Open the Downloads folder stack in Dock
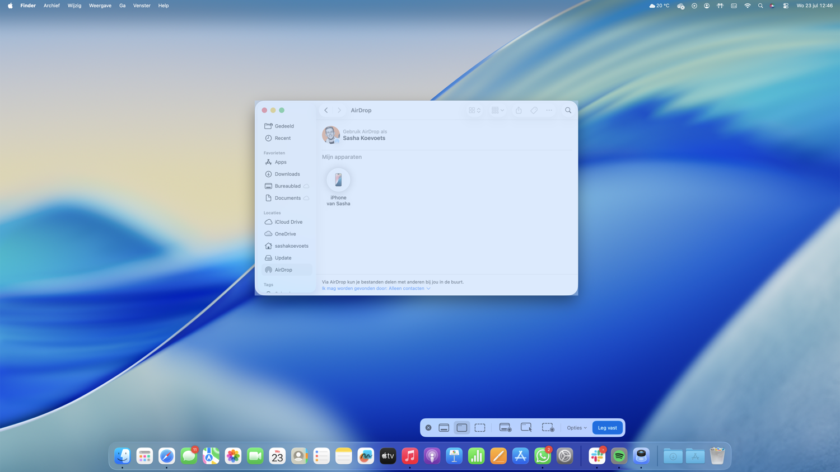Screen dimensions: 840x472 673,456
